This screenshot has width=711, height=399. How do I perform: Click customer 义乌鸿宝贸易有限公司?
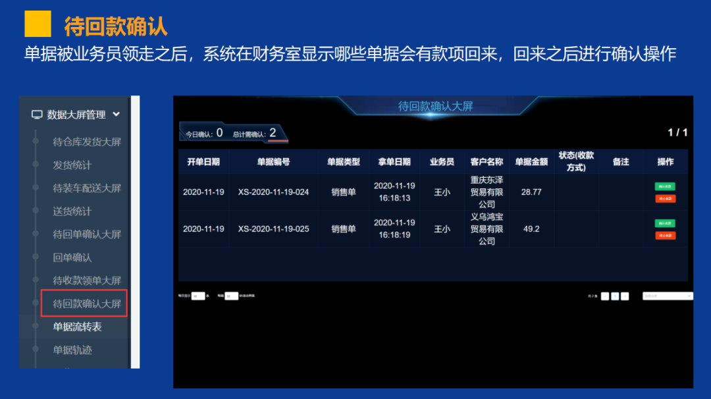[487, 229]
